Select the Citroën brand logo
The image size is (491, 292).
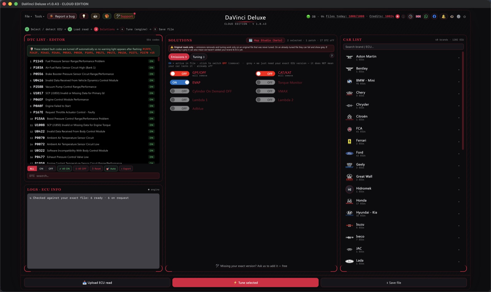[x=350, y=117]
